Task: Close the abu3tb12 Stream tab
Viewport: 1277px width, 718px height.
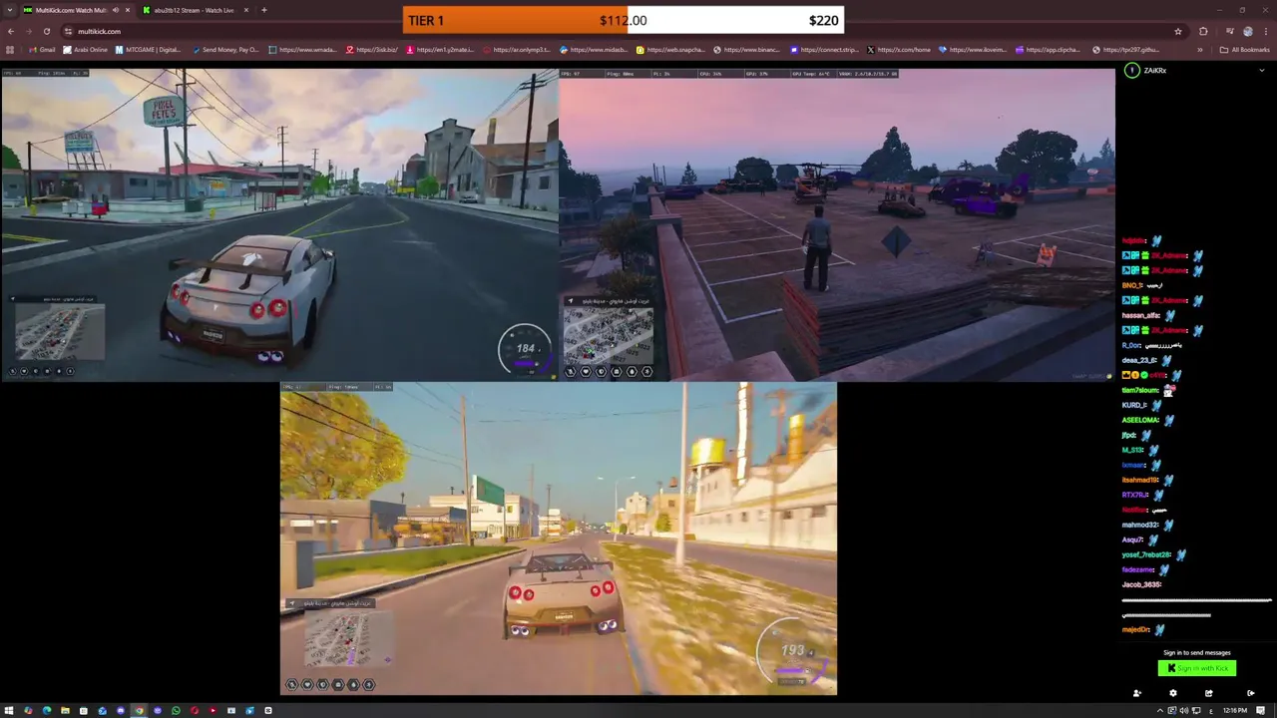Action: (246, 10)
